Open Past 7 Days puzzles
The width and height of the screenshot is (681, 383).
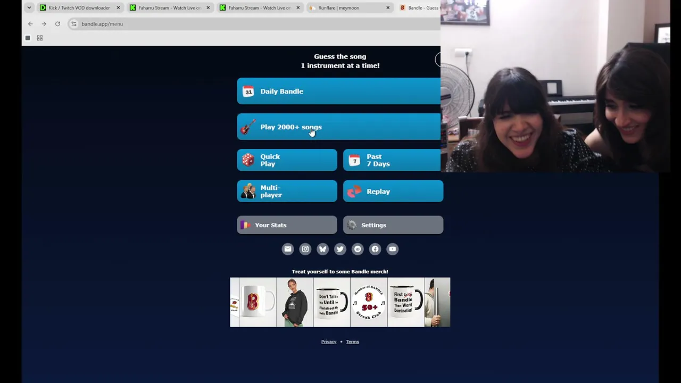pos(392,160)
